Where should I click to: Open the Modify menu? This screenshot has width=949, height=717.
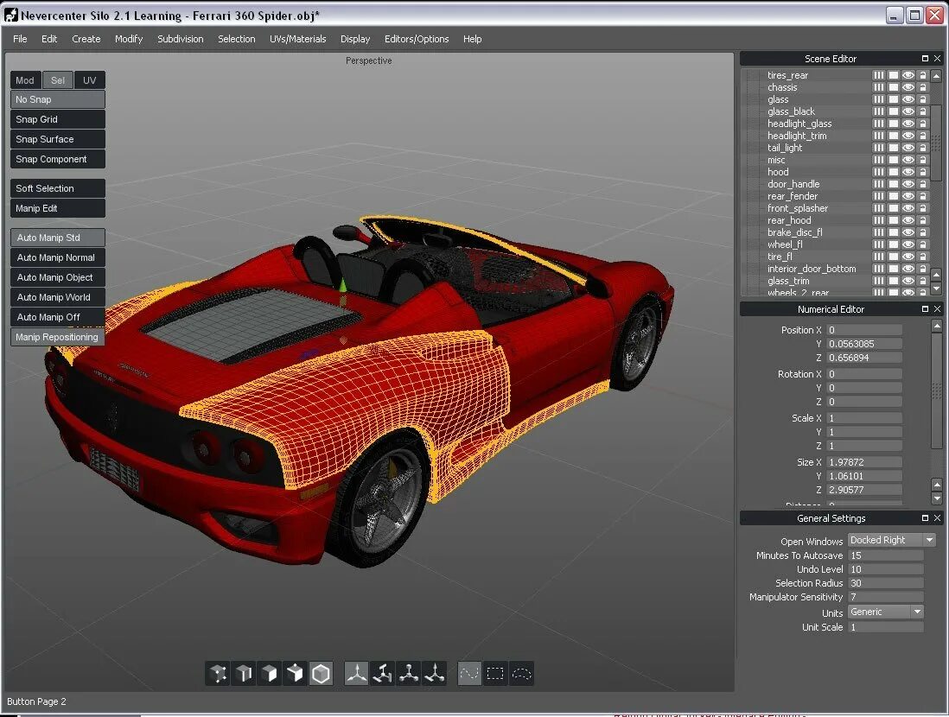click(x=129, y=39)
